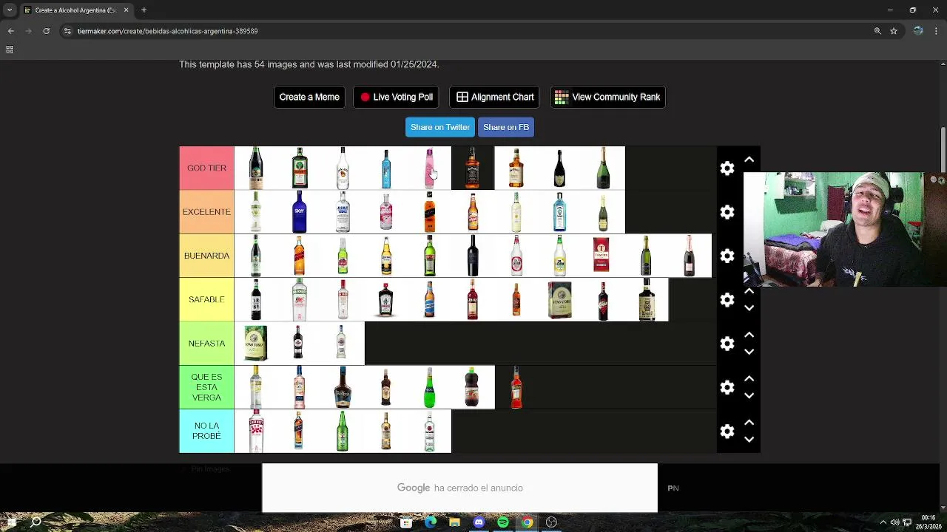
Task: Select the boxed wine carton in SAFABLE
Action: (559, 300)
